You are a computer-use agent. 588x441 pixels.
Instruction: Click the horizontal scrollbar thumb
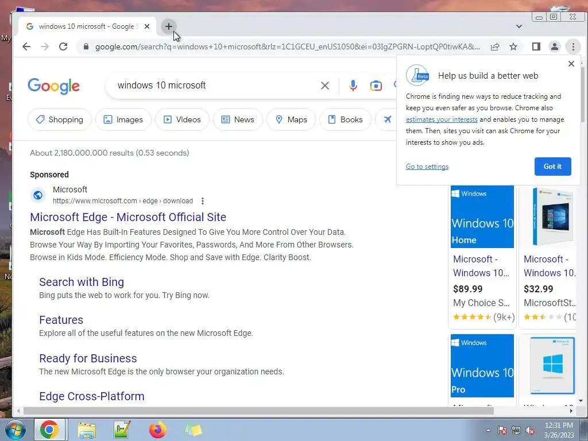258,411
